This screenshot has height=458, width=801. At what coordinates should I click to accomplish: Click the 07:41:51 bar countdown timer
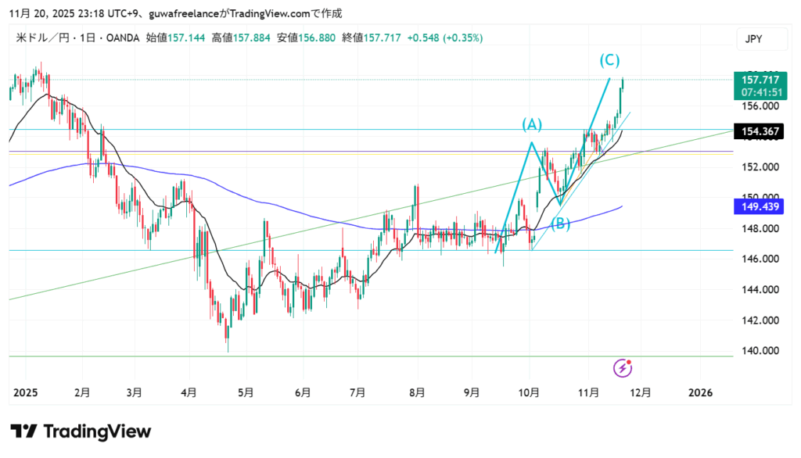[759, 92]
